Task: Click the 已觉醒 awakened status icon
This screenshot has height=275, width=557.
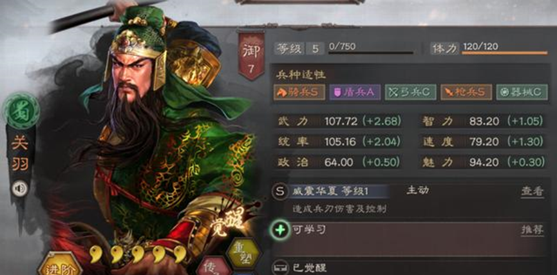Action: (280, 268)
